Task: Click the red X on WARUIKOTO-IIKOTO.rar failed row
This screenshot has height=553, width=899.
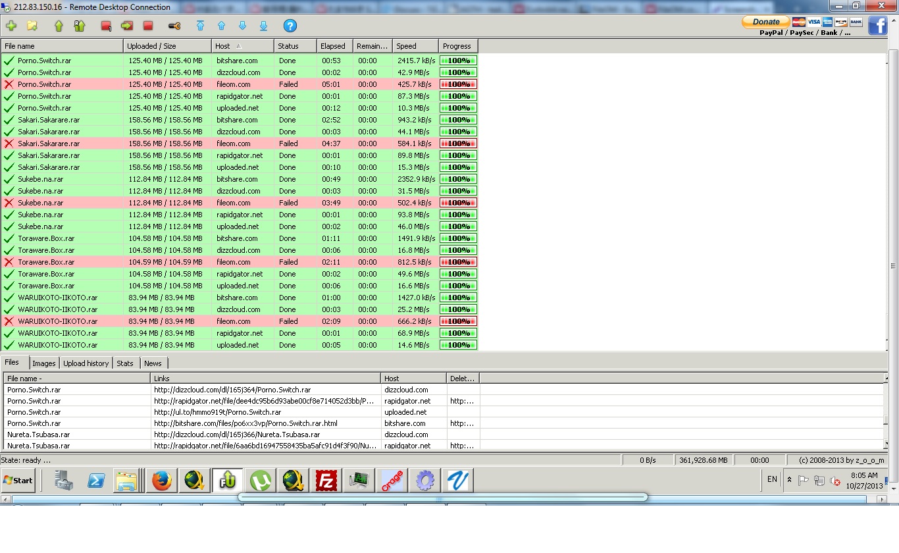Action: 9,321
